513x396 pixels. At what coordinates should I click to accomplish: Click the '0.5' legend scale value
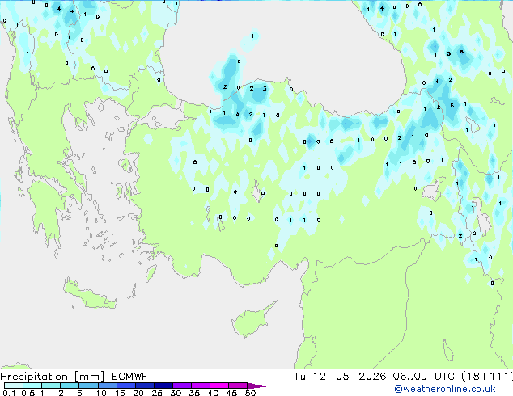(x=28, y=393)
